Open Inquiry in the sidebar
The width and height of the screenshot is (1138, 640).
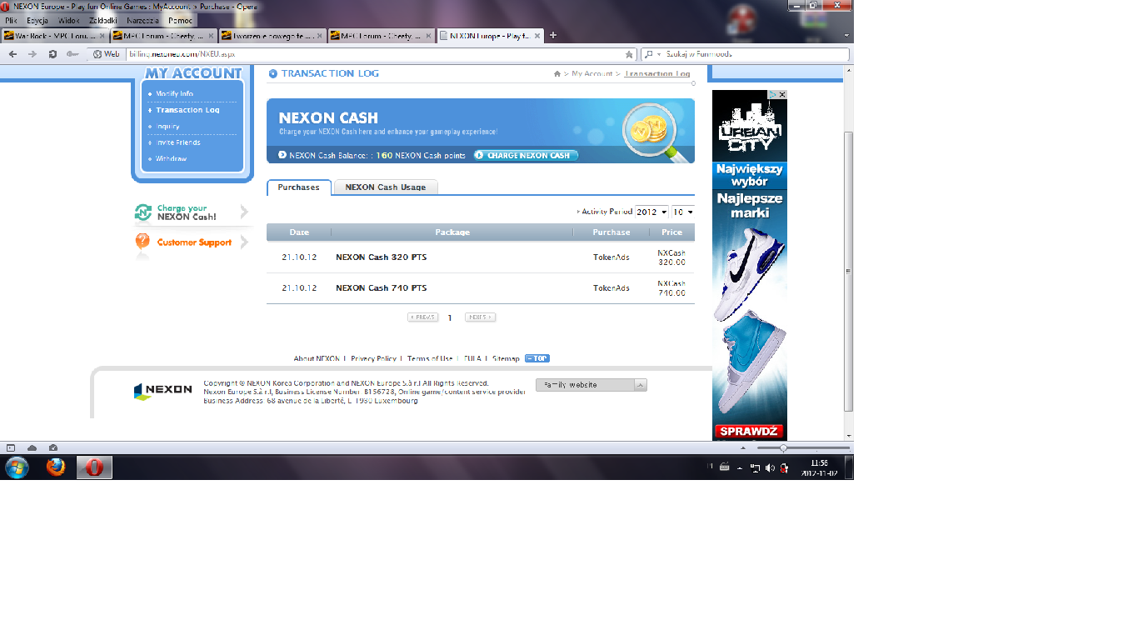[167, 127]
